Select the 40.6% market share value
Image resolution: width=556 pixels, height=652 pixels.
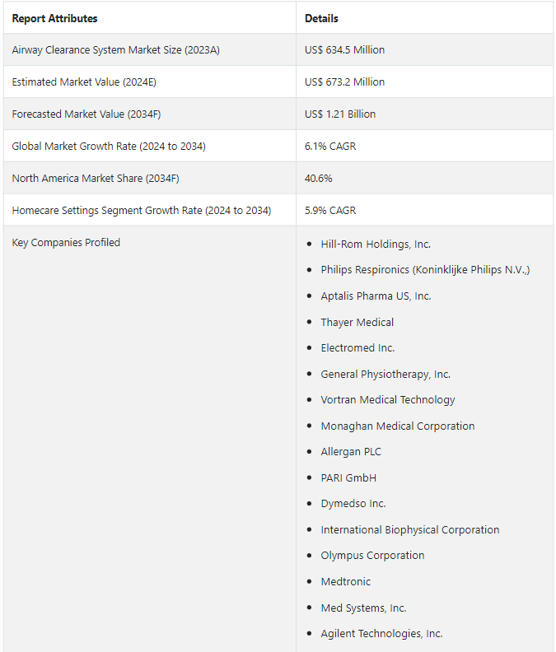point(319,179)
